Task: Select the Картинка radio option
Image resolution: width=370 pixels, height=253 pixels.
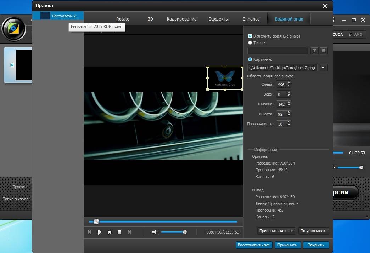Action: [250, 59]
